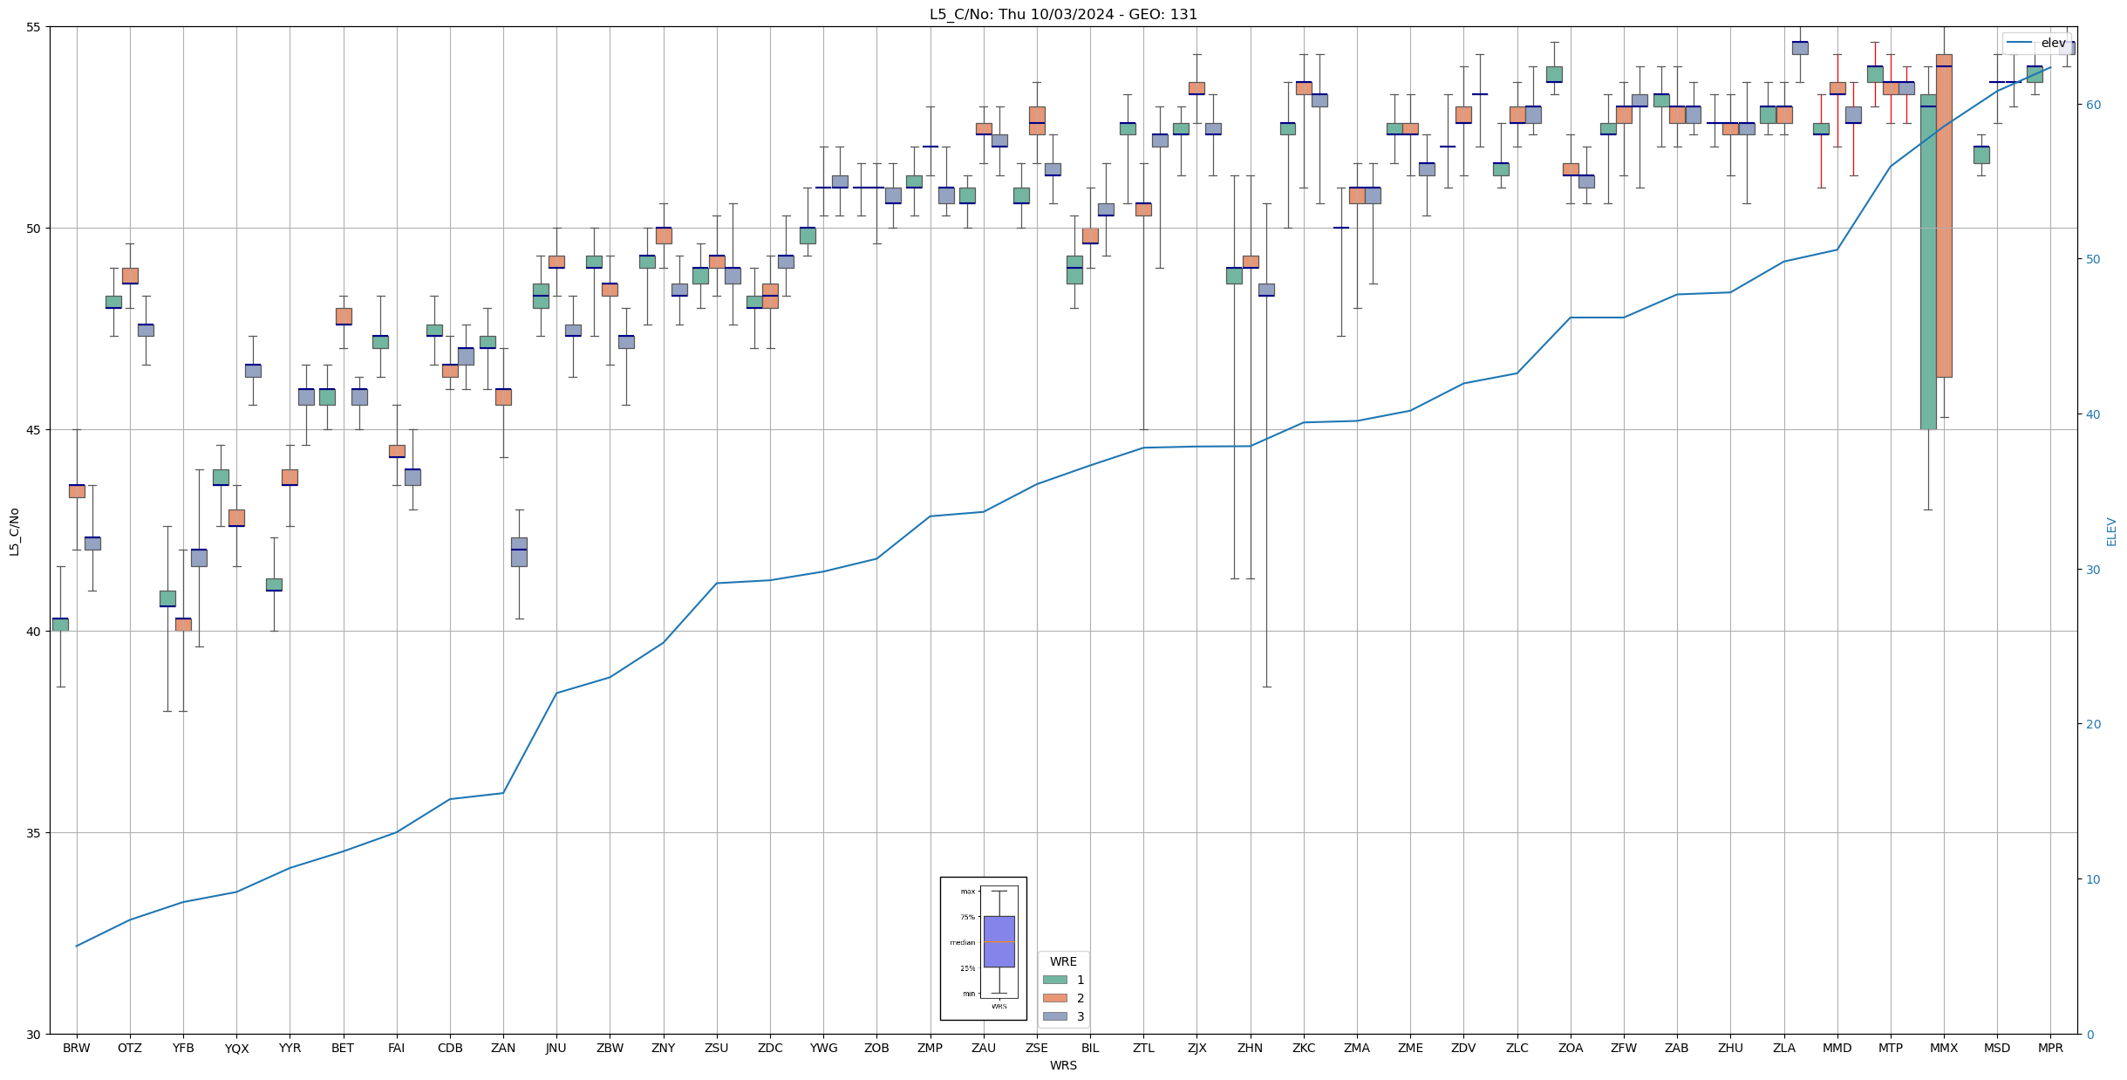
Task: Click the green WRE 1 legend swatch
Action: tap(1054, 980)
